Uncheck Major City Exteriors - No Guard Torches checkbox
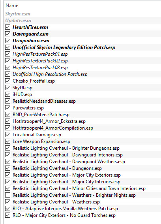 click(x=8, y=215)
